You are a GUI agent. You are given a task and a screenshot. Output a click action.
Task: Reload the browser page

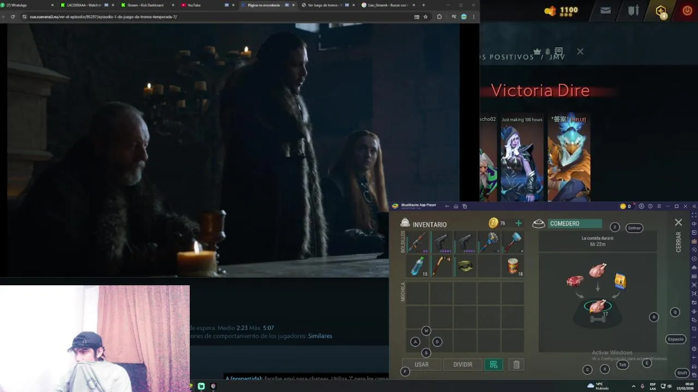13,17
